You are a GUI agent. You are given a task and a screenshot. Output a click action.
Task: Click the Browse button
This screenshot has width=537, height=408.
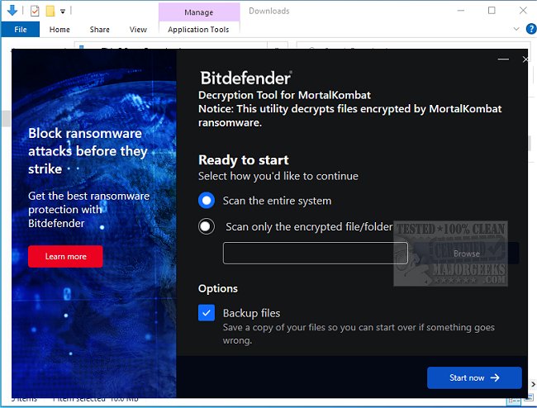466,254
